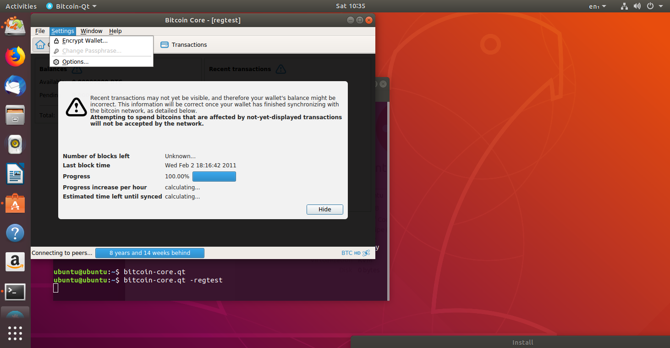Close the open Settings menu
Image resolution: width=670 pixels, height=348 pixels.
(x=63, y=31)
